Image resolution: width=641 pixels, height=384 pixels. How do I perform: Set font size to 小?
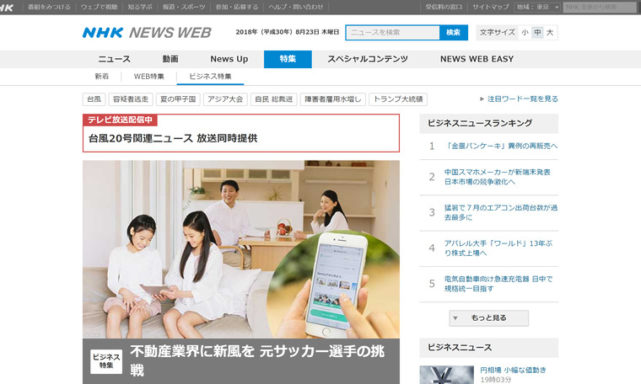click(x=525, y=33)
